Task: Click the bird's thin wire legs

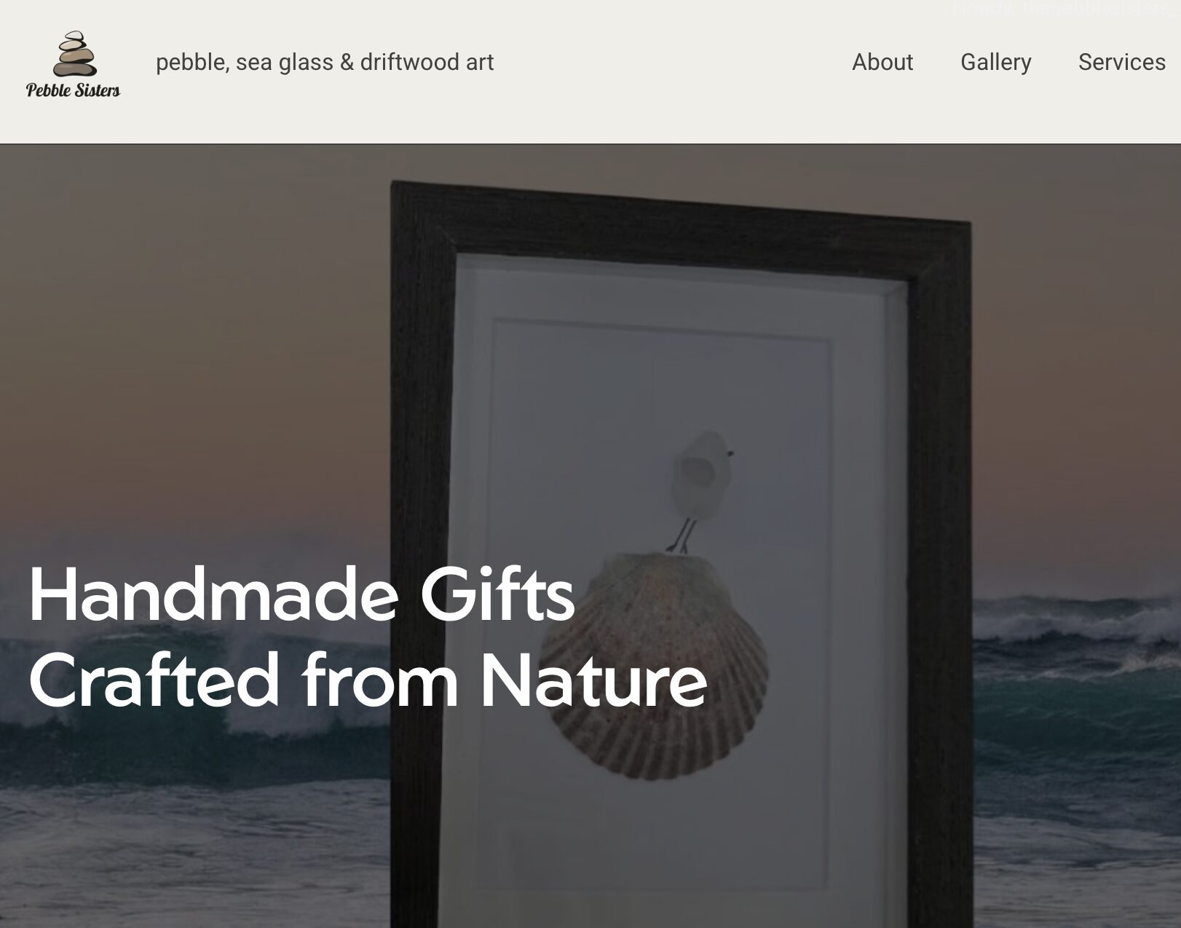Action: 683,535
